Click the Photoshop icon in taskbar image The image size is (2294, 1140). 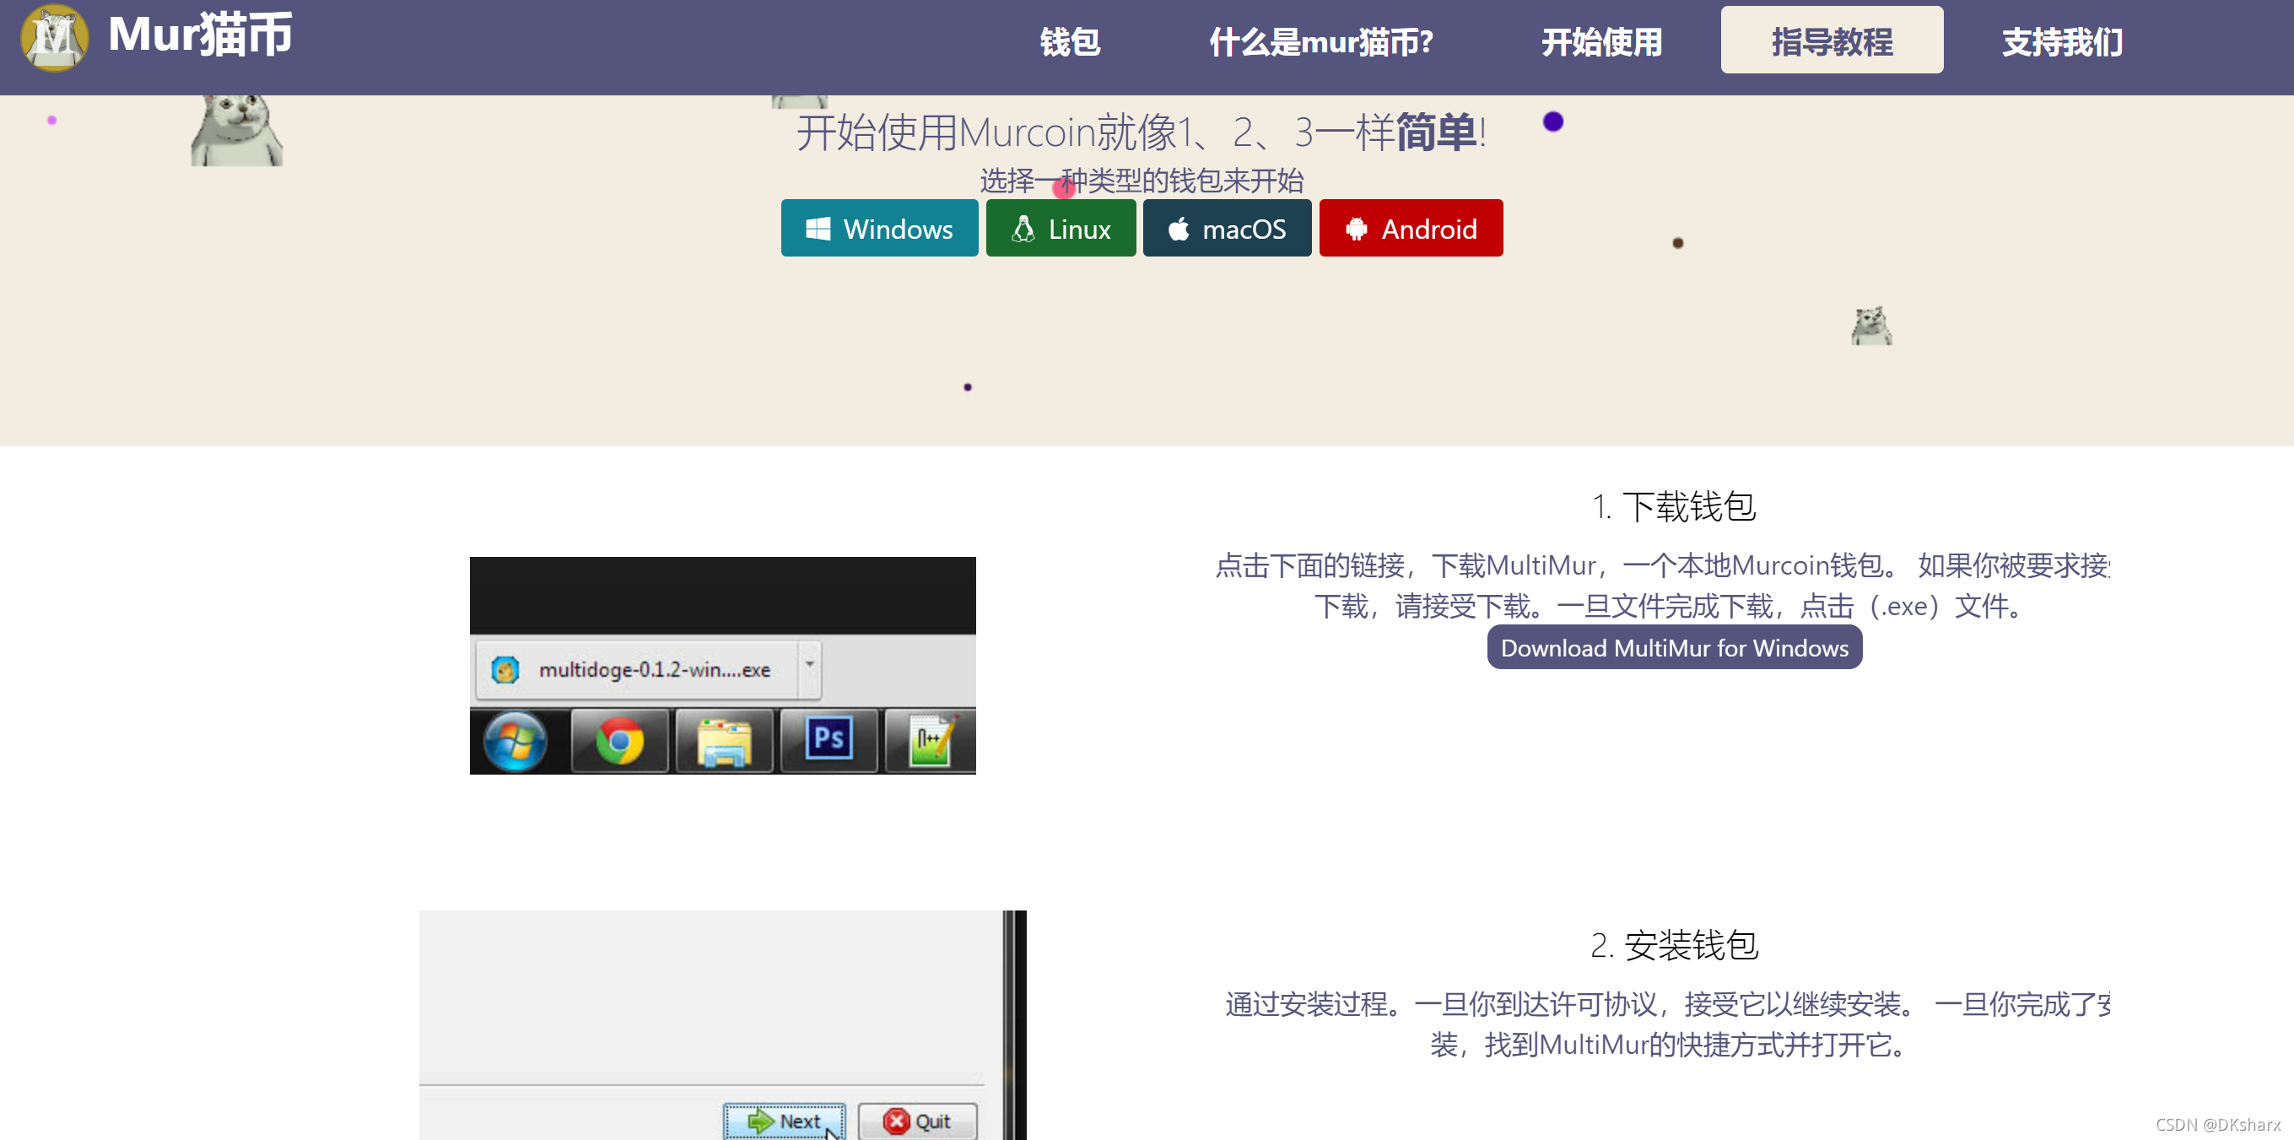(829, 738)
